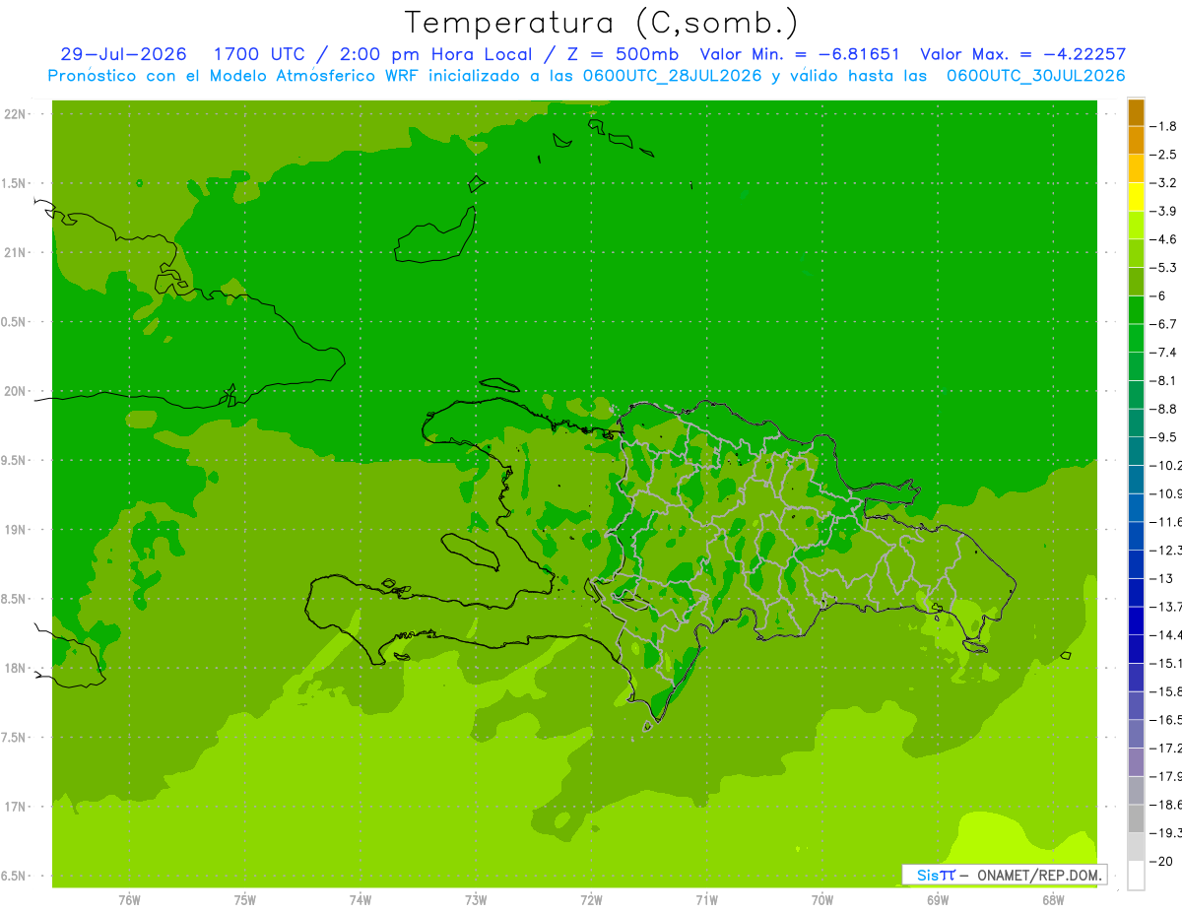The image size is (1182, 913).
Task: Click the '1.5N' latitude label
Action: [16, 183]
